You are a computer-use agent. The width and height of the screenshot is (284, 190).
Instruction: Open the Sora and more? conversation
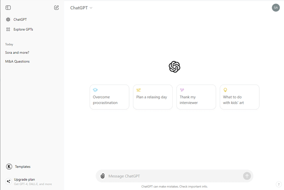tap(17, 52)
